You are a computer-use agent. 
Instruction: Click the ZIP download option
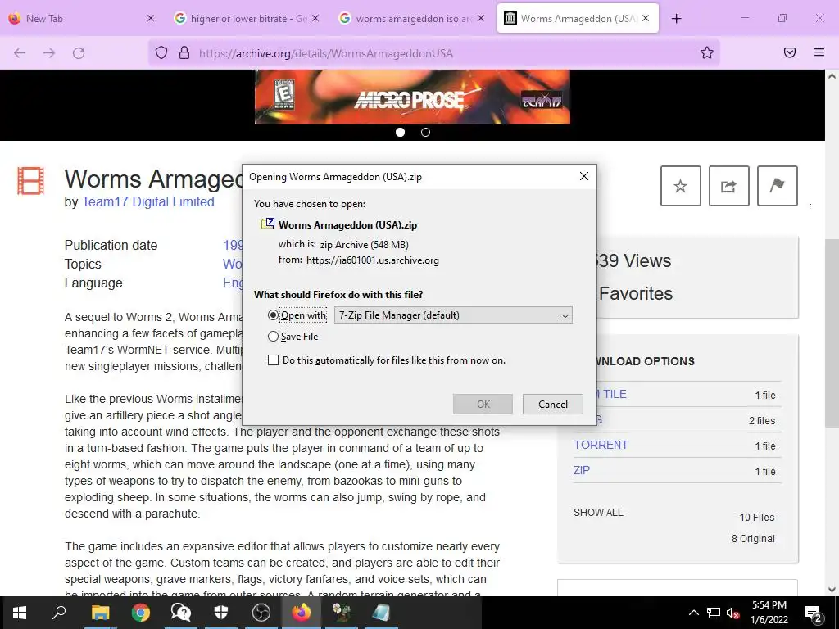(582, 470)
